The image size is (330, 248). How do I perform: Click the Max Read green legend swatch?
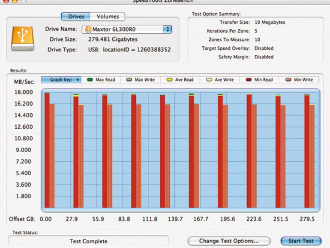(x=90, y=80)
